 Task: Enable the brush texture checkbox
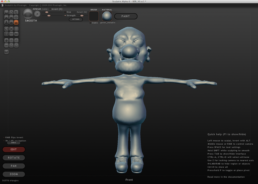[91, 23]
